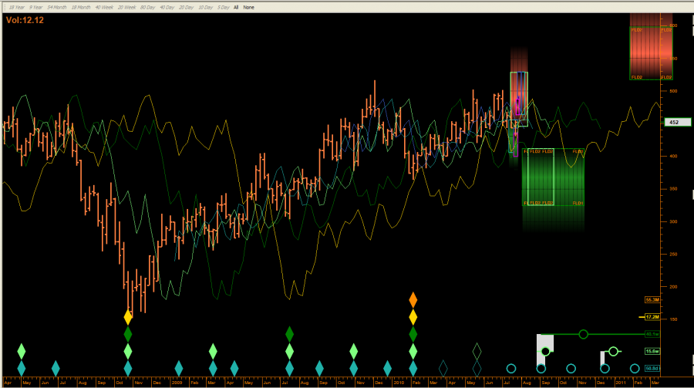Viewport: 694px width, 388px height.
Task: Click the 55.3M cycle length label
Action: 652,300
